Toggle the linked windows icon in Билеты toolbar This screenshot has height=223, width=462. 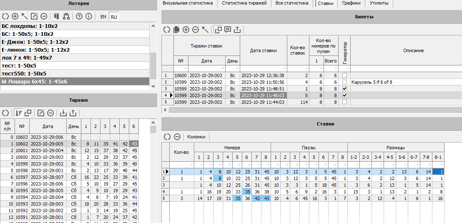coord(218,30)
